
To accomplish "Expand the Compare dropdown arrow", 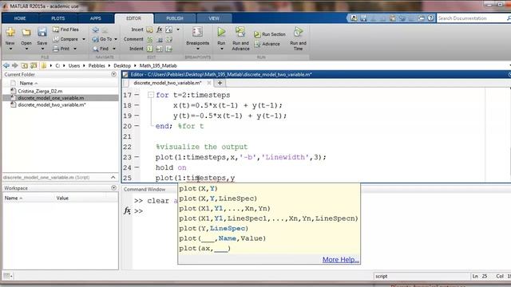I will (84, 39).
